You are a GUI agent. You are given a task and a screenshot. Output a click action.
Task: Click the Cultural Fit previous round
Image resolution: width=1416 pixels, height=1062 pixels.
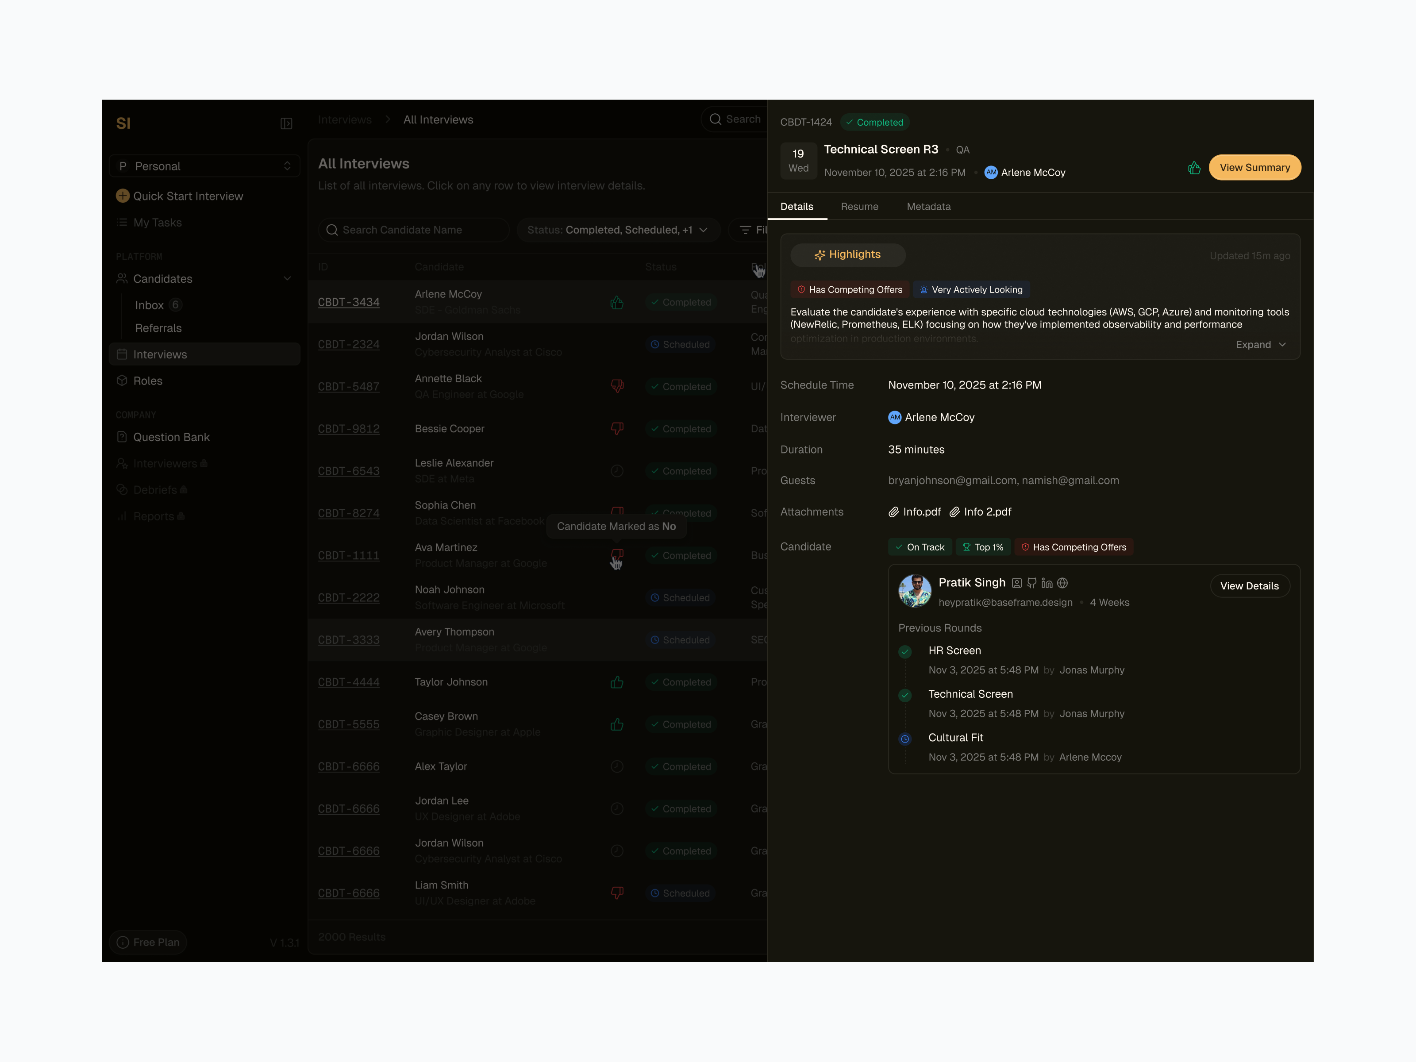pos(956,738)
